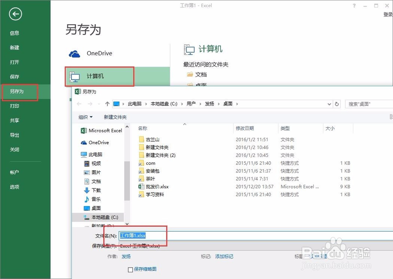393x279 pixels.
Task: Select the 新建文件夹 folder
Action: (x=154, y=148)
